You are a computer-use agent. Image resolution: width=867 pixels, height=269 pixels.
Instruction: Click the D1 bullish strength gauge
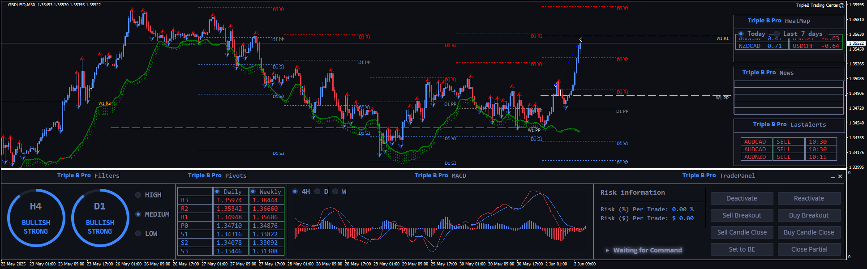pos(100,218)
